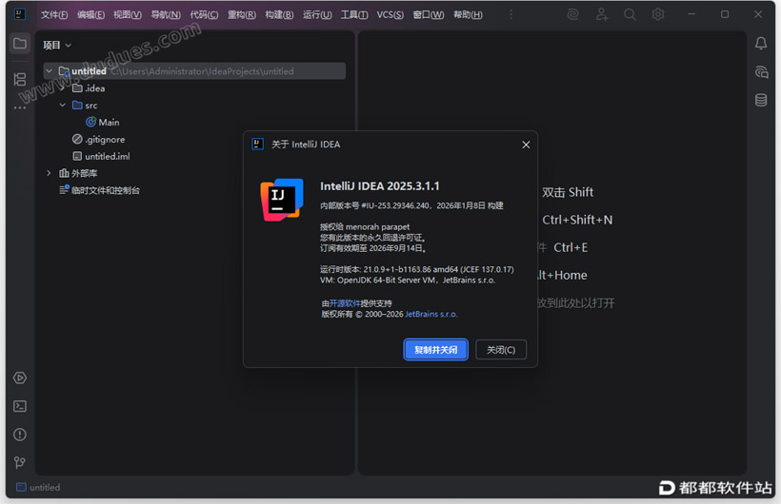Viewport: 781px width, 504px height.
Task: Open the 文件(F) menu
Action: tap(53, 15)
